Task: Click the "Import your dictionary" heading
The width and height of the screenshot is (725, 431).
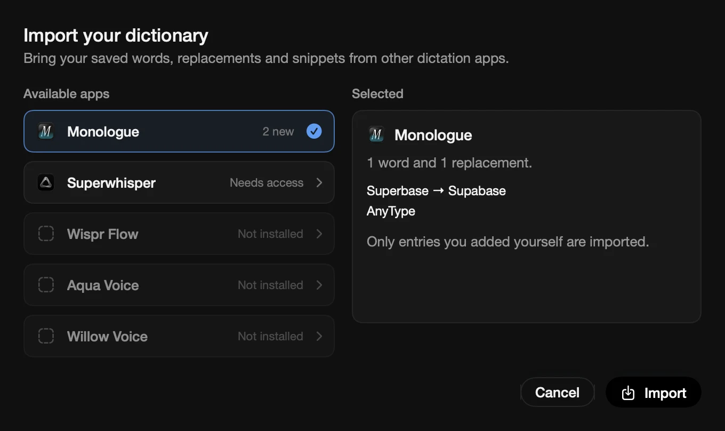Action: [116, 36]
